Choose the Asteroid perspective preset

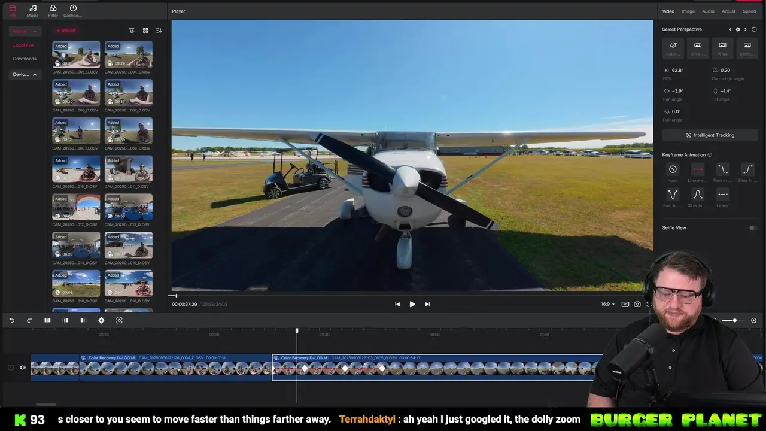(673, 48)
